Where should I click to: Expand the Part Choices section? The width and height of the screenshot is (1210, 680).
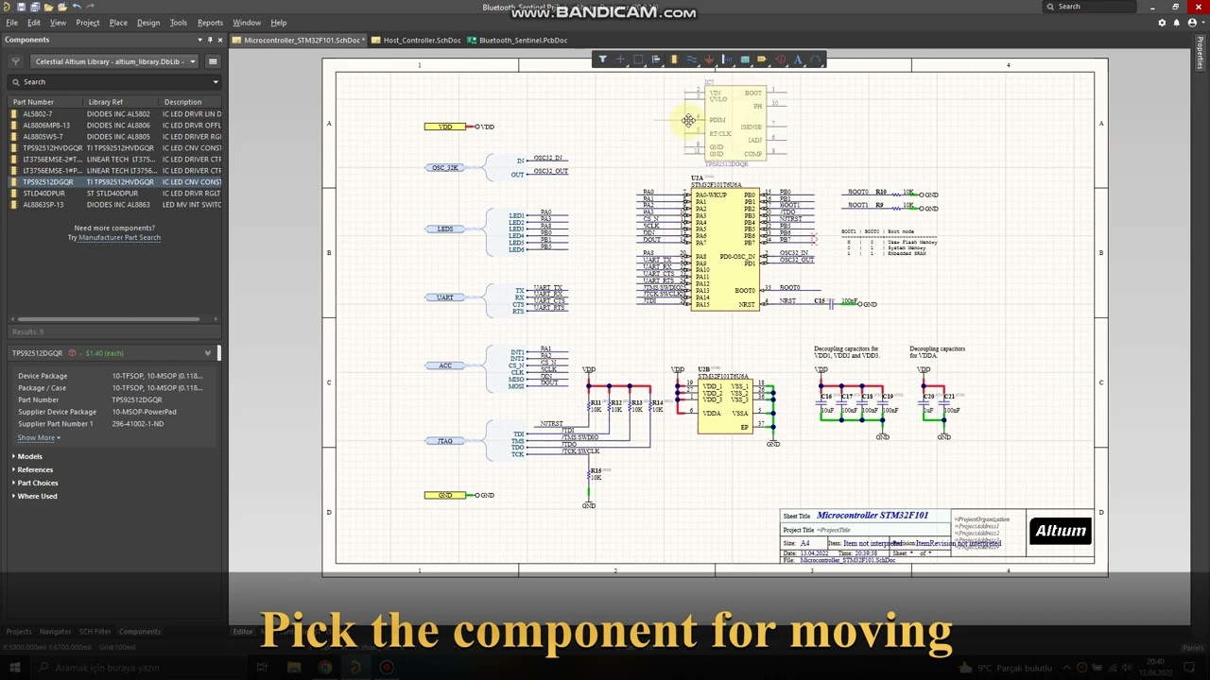point(37,483)
